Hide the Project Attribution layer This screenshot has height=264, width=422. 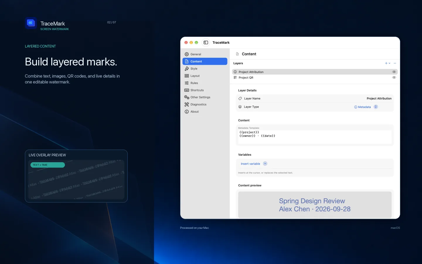coord(394,72)
